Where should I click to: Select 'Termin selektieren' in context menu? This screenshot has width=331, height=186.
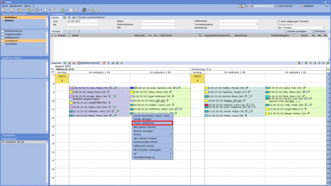coord(152,123)
